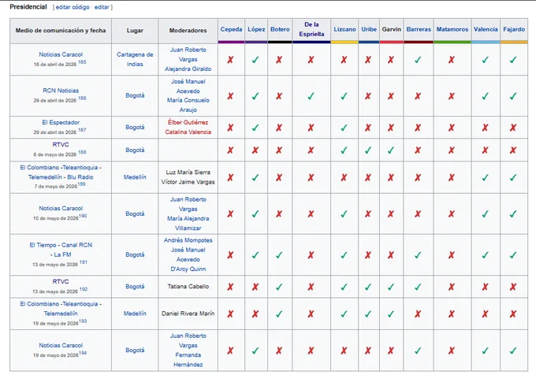Click Botero's green check in the Daniel Rivera Marín row
Screen dimensions: 536x375
point(279,314)
